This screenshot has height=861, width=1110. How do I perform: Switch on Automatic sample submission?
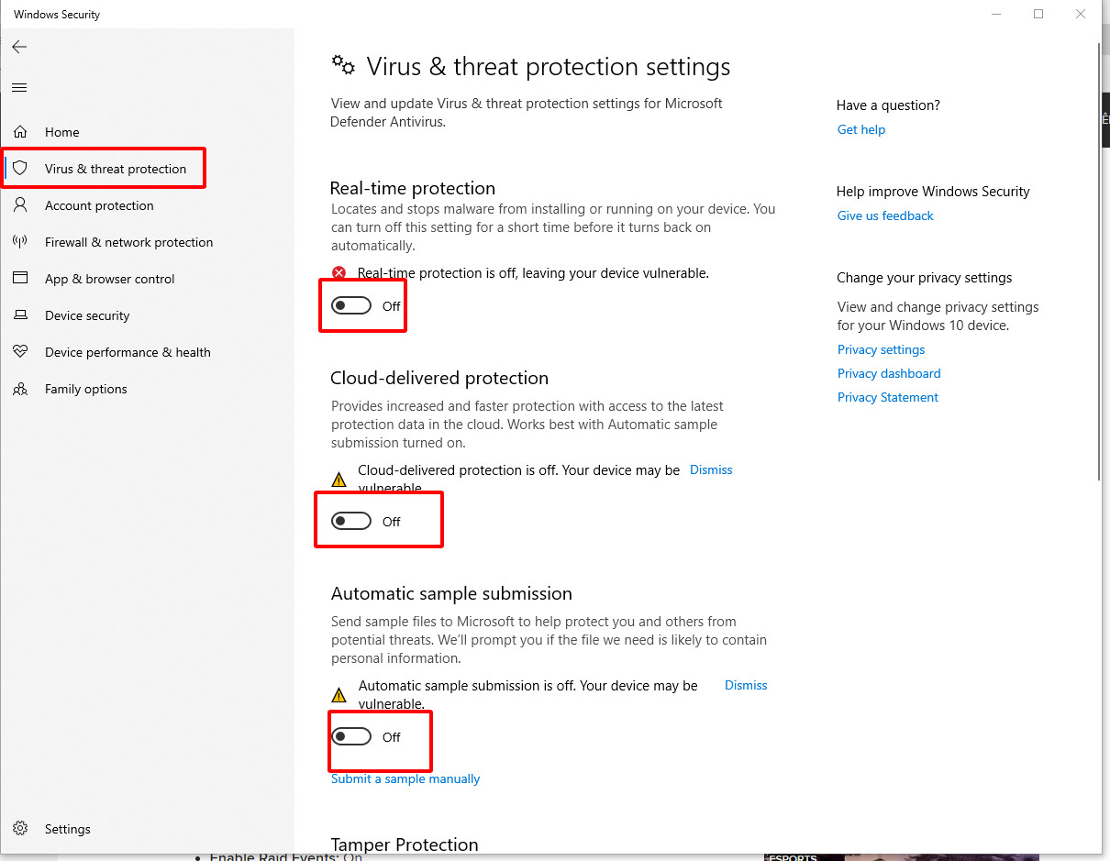pos(351,737)
